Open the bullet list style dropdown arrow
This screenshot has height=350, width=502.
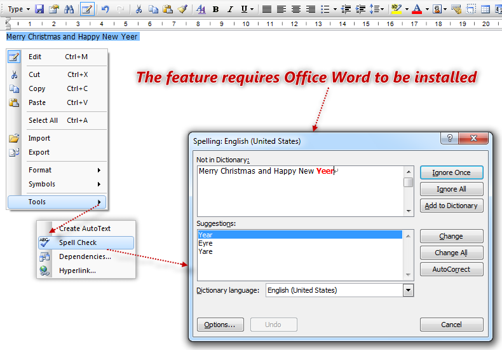tap(335, 9)
